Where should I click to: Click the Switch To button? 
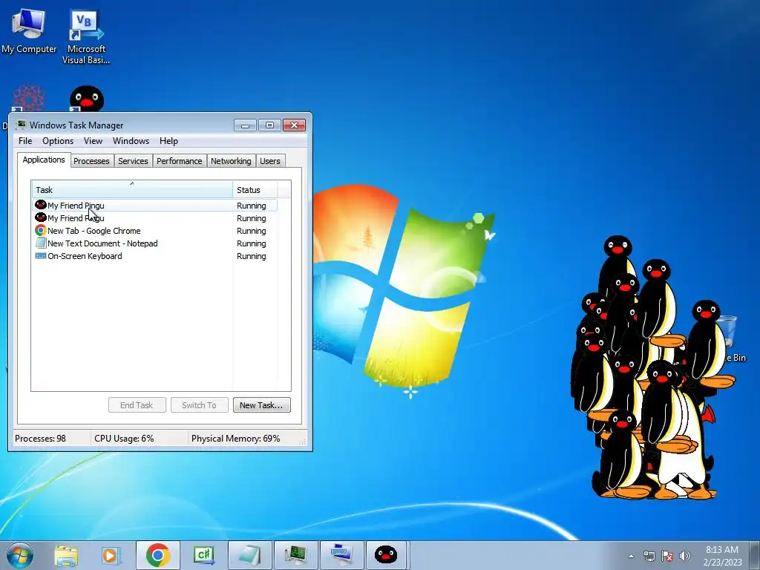[x=199, y=405]
